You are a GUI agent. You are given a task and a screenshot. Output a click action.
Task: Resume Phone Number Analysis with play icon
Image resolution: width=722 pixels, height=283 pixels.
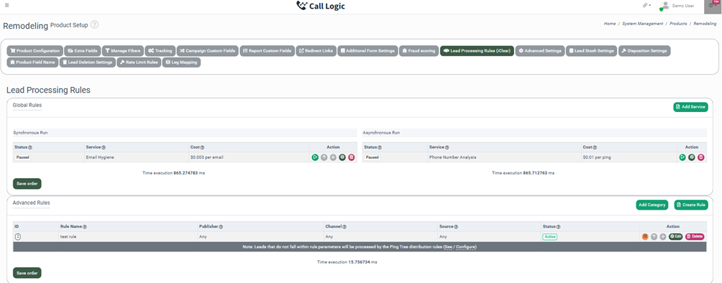(x=682, y=157)
